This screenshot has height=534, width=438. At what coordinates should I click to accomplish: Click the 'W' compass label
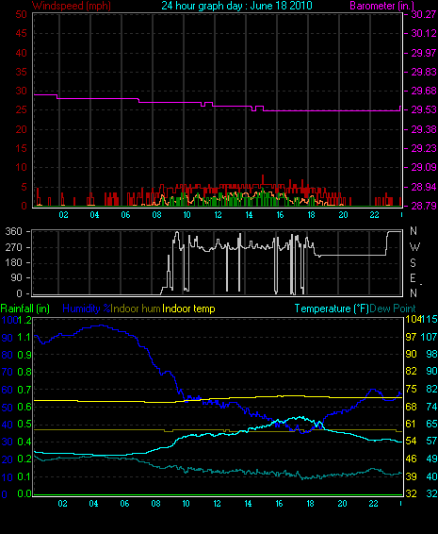(414, 246)
